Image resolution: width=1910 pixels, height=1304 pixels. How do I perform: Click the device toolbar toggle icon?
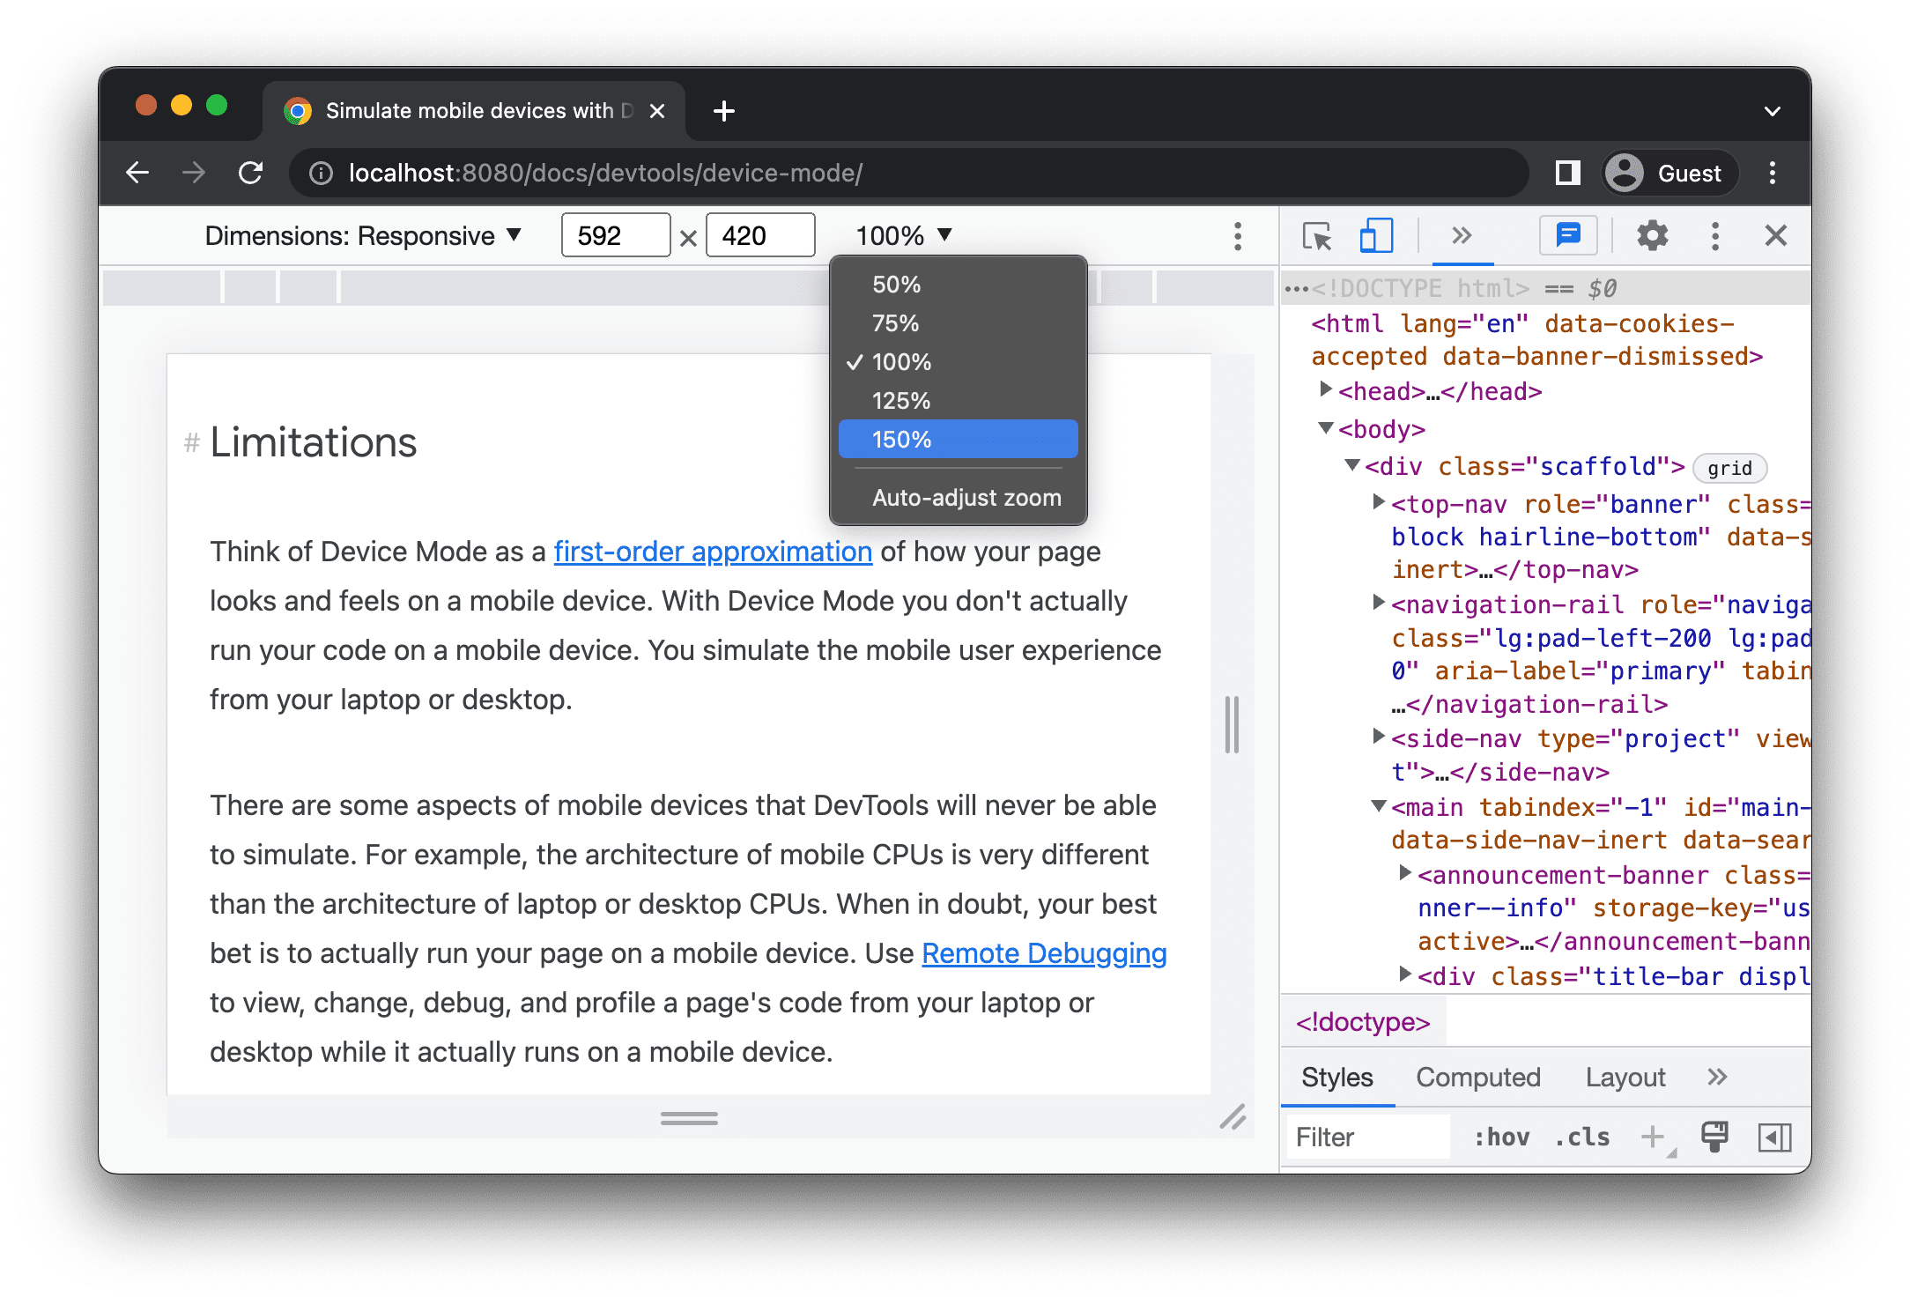(1372, 237)
